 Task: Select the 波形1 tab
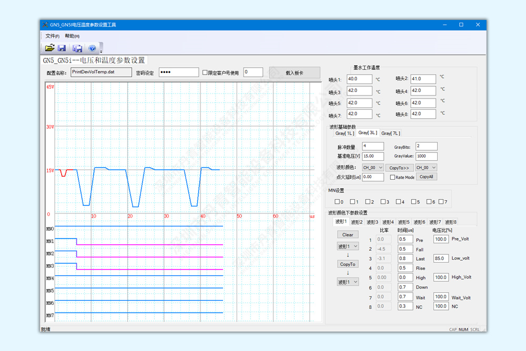[341, 222]
